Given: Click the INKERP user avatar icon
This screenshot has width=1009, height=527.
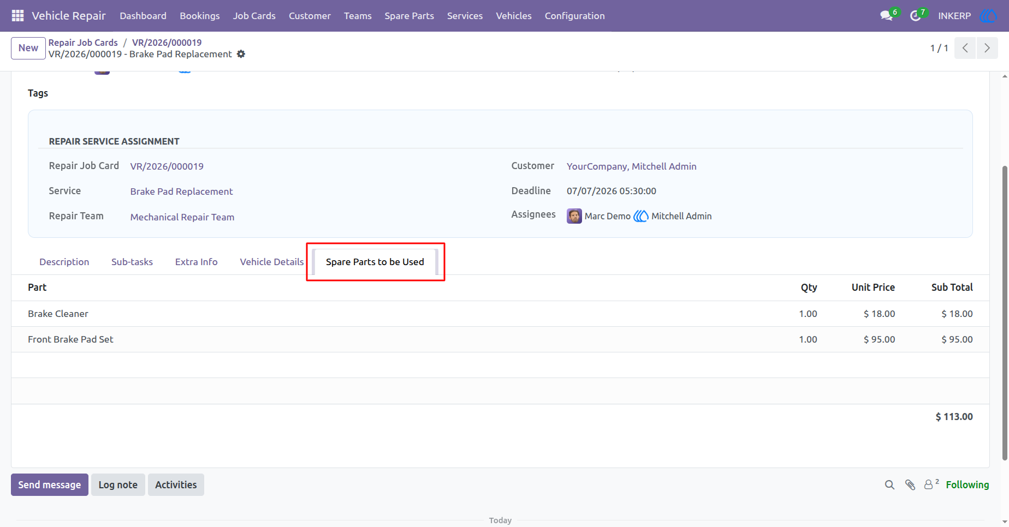Looking at the screenshot, I should tap(989, 16).
